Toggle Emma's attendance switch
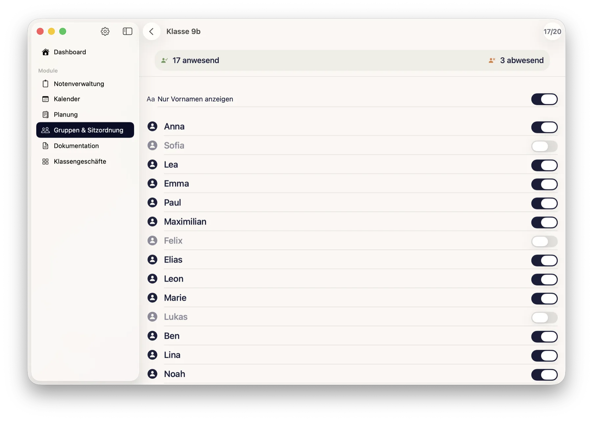This screenshot has height=421, width=593. [544, 184]
